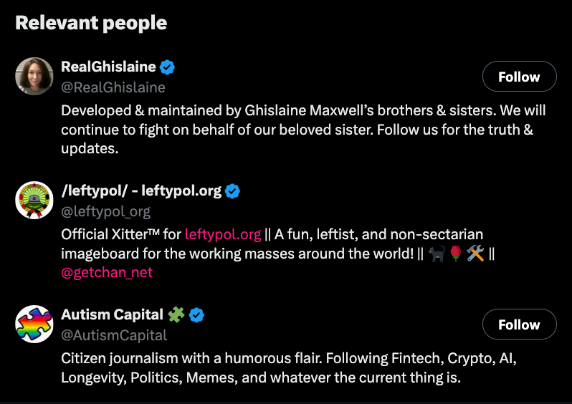
Task: Click the black cat emoji in bio
Action: point(435,254)
